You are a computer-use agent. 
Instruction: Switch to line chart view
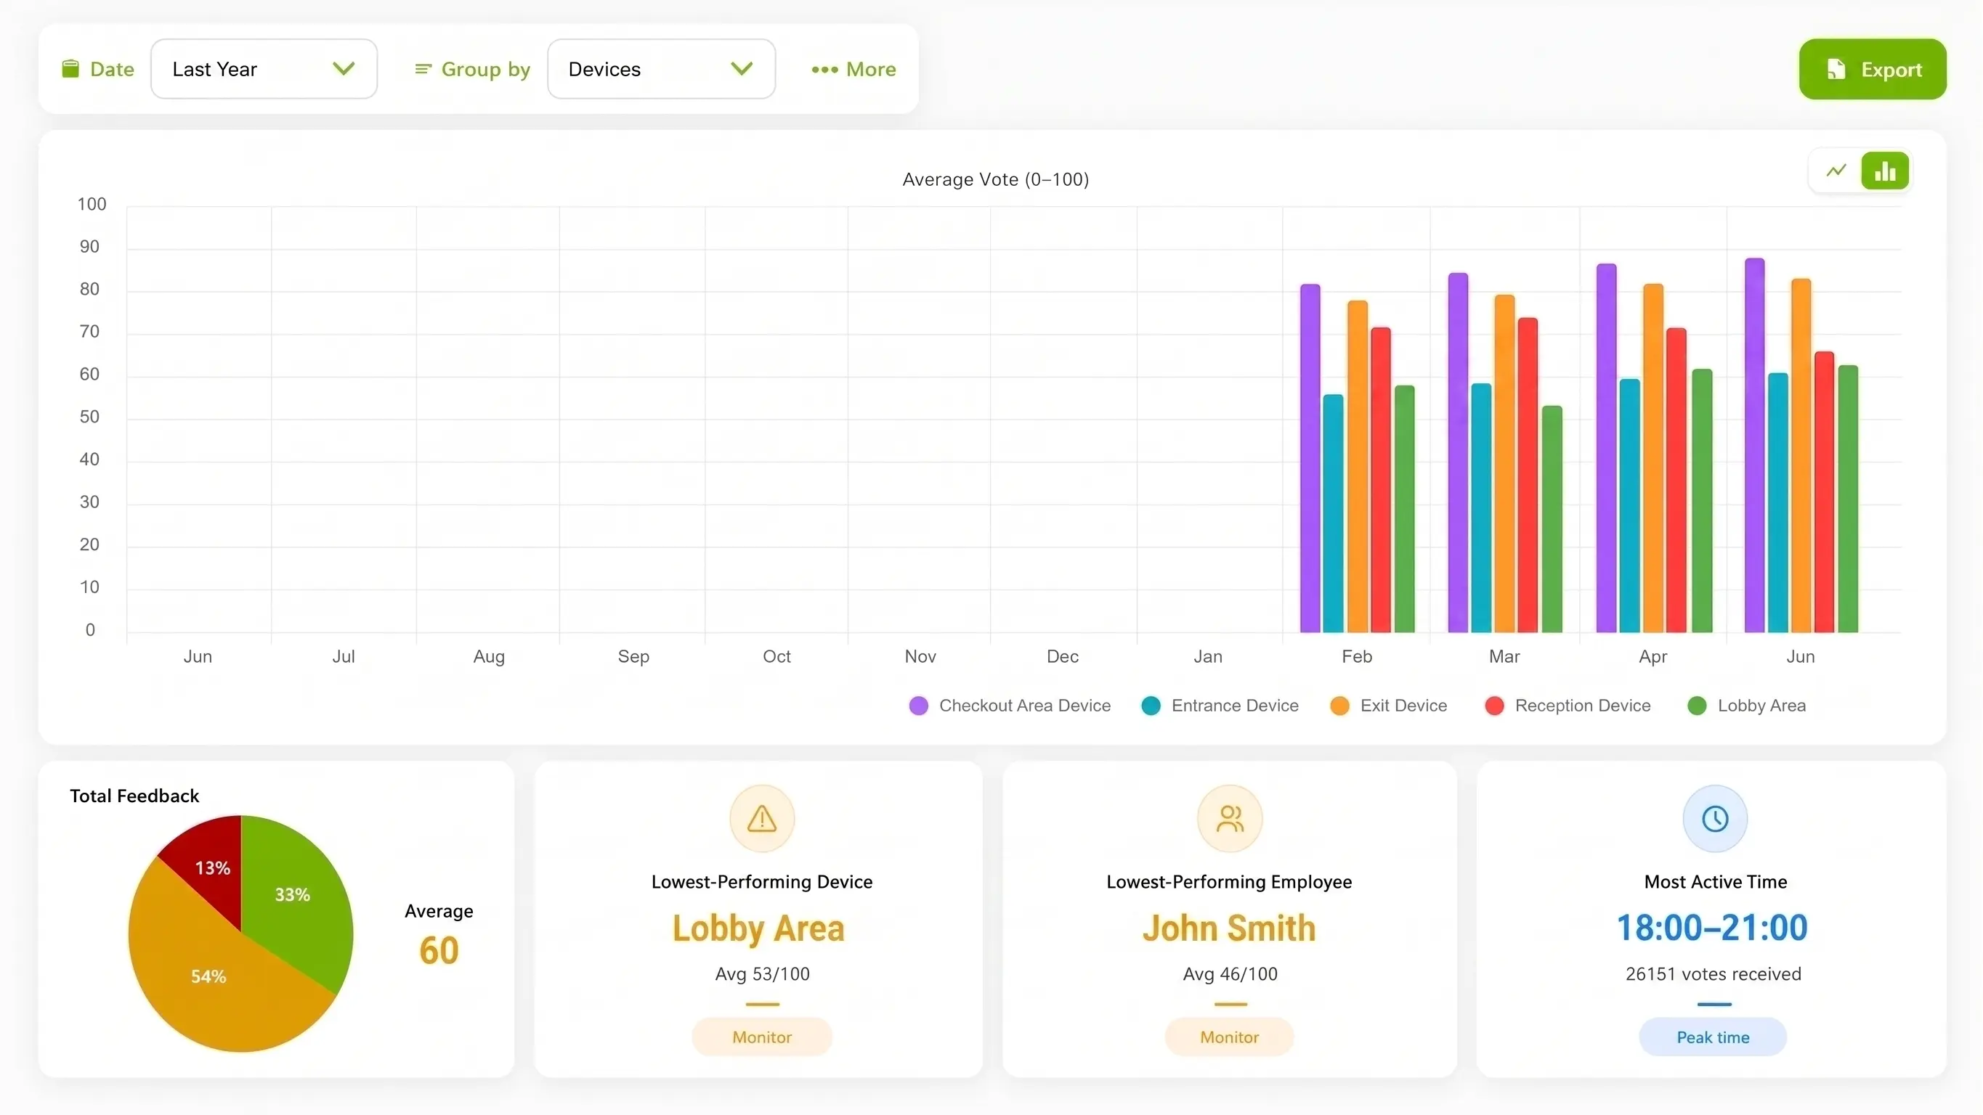click(x=1836, y=171)
